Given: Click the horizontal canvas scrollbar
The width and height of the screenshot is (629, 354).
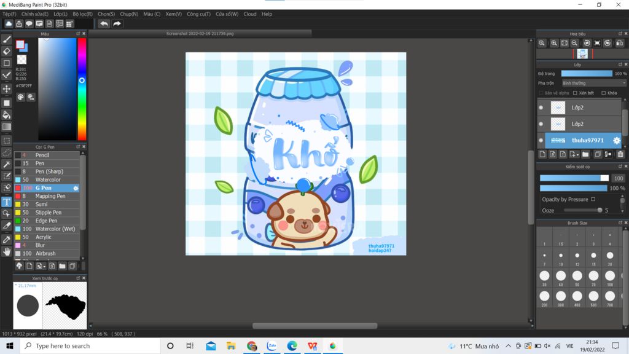Looking at the screenshot, I should [314, 326].
